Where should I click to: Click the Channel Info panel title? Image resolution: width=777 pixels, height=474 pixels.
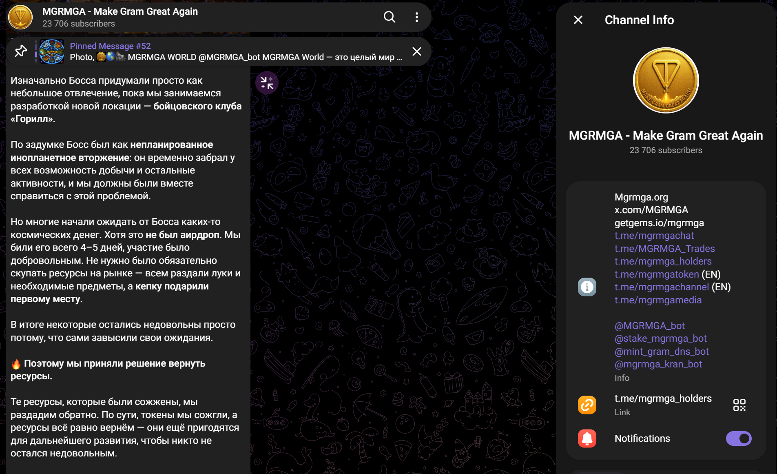coord(639,20)
